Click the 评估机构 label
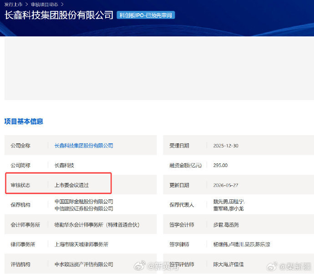Image resolution: width=314 pixels, height=274 pixels. tap(20, 264)
